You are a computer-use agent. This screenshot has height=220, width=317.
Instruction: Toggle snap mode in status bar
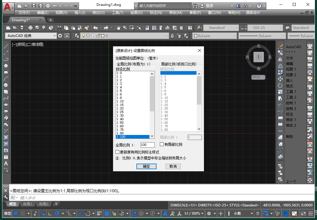point(23,213)
